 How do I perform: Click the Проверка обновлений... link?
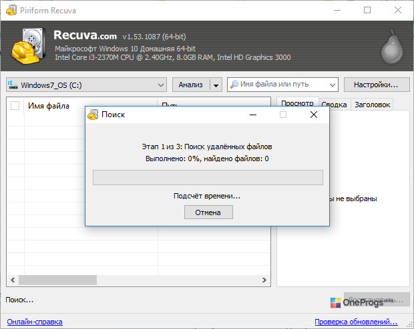[x=356, y=322]
